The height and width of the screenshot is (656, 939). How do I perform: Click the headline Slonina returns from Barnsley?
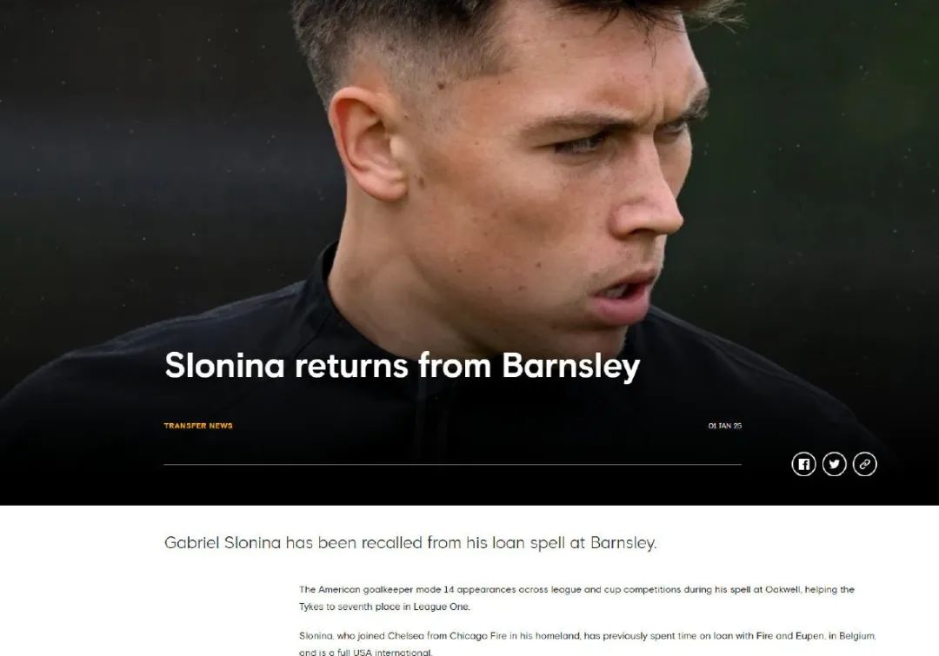tap(402, 366)
